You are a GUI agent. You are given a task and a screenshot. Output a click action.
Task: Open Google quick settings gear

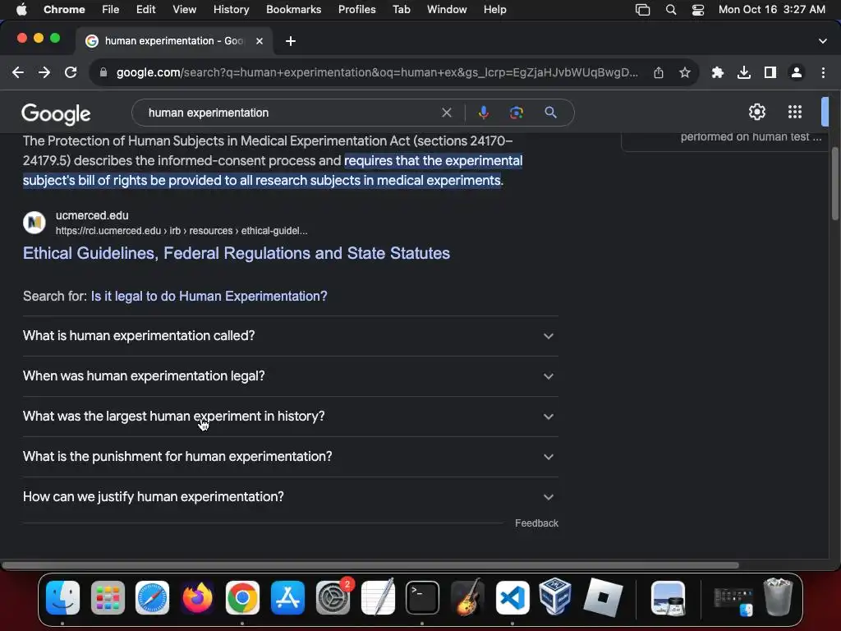[756, 112]
